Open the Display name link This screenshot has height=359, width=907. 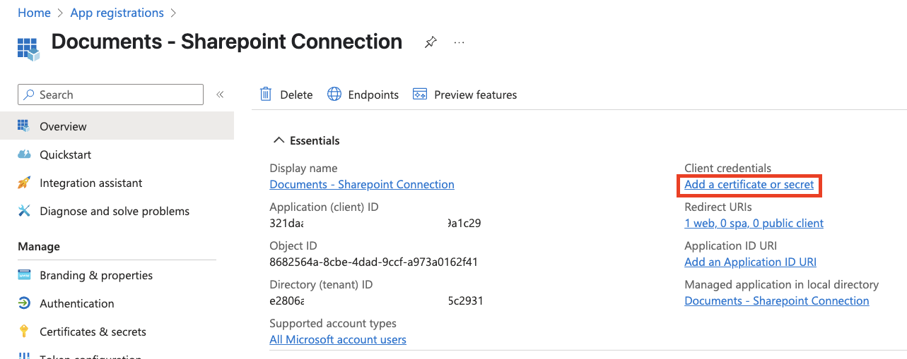pos(362,184)
